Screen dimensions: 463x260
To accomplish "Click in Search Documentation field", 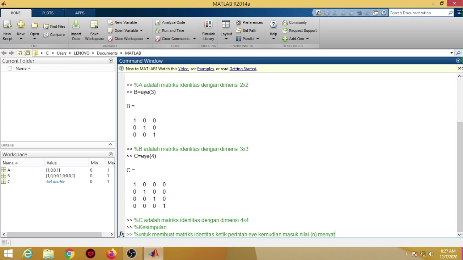I will [418, 13].
